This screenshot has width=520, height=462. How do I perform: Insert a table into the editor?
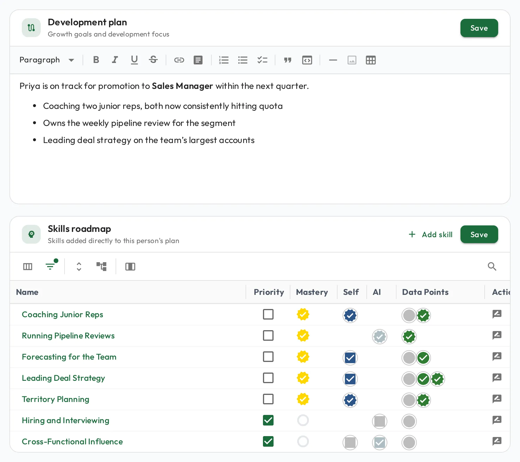371,60
